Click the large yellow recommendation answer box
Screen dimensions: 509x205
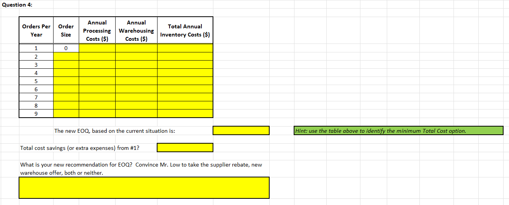[x=144, y=188]
